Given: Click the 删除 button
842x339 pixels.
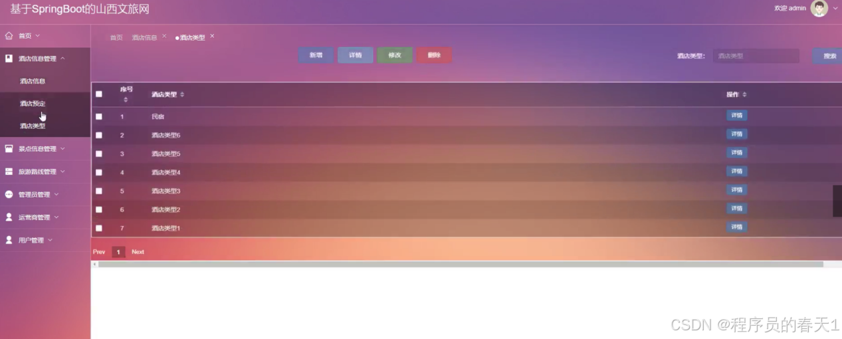Looking at the screenshot, I should click(434, 55).
